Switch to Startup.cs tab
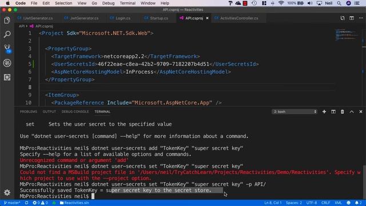This screenshot has width=366, height=206. click(156, 18)
